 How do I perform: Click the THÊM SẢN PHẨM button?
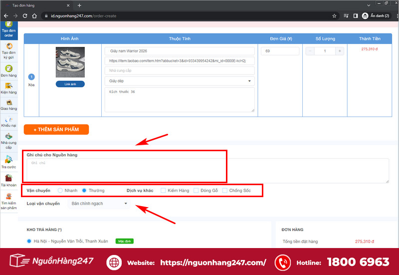click(56, 129)
